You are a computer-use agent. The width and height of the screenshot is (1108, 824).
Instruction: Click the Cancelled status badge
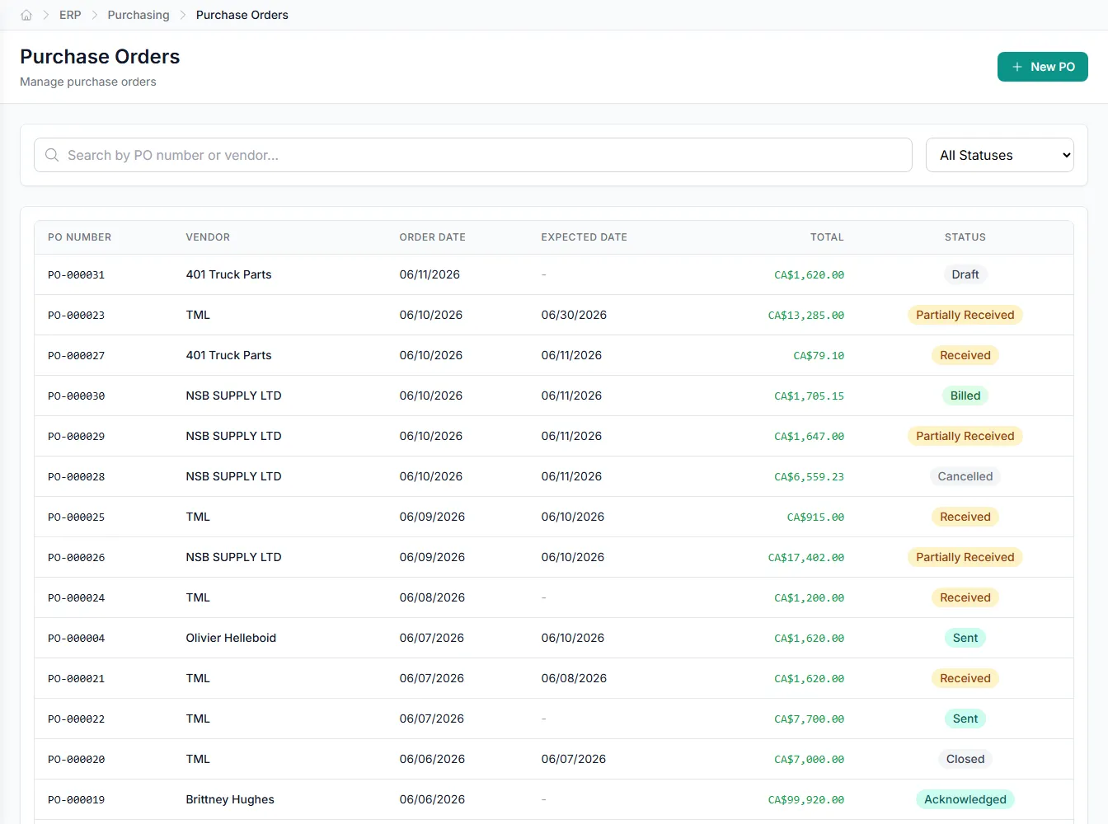[x=965, y=476]
